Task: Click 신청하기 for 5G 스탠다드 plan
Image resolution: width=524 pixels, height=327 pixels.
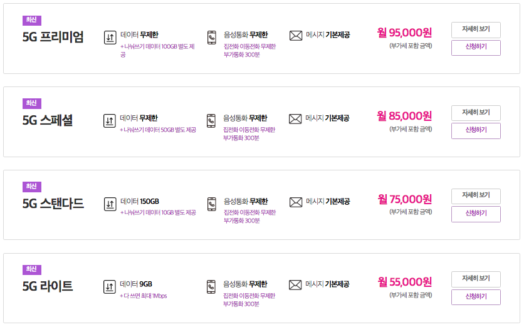Action: click(x=476, y=214)
